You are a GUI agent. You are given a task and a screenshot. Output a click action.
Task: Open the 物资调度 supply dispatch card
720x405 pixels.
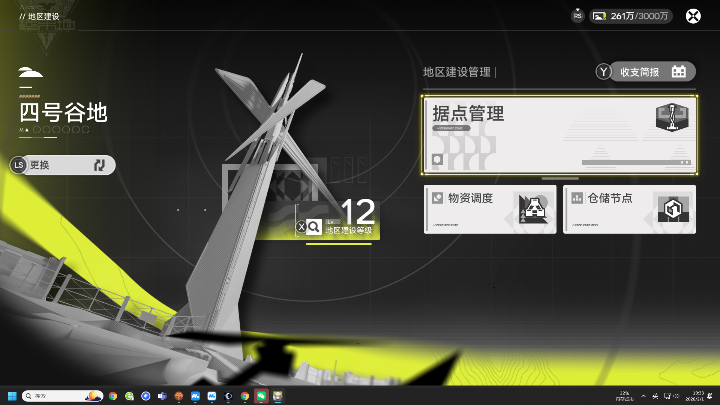tap(490, 209)
